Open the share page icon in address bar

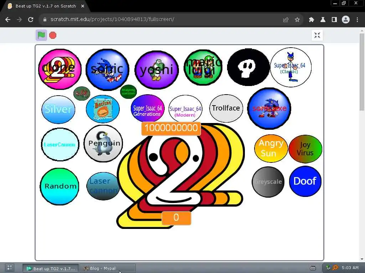[x=286, y=20]
